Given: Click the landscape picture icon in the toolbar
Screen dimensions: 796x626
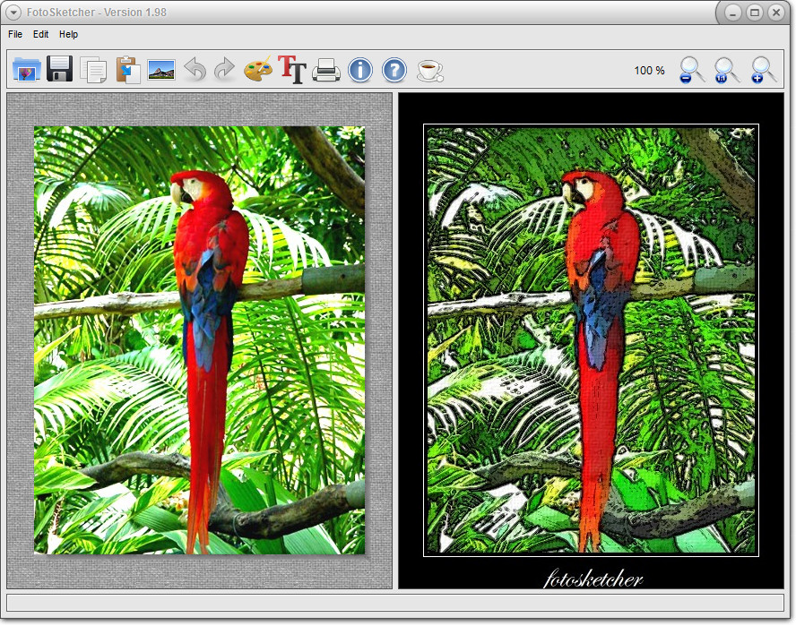Looking at the screenshot, I should click(x=161, y=70).
